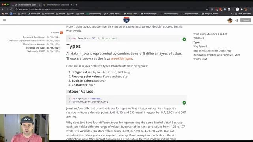
Task: Follow the primitive types link
Action: tap(121, 58)
